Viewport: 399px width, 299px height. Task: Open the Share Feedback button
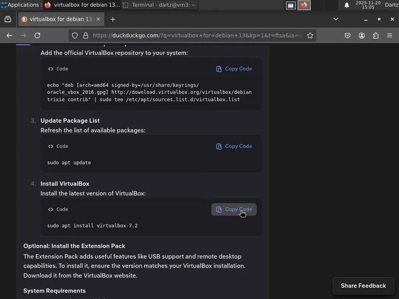point(363,286)
